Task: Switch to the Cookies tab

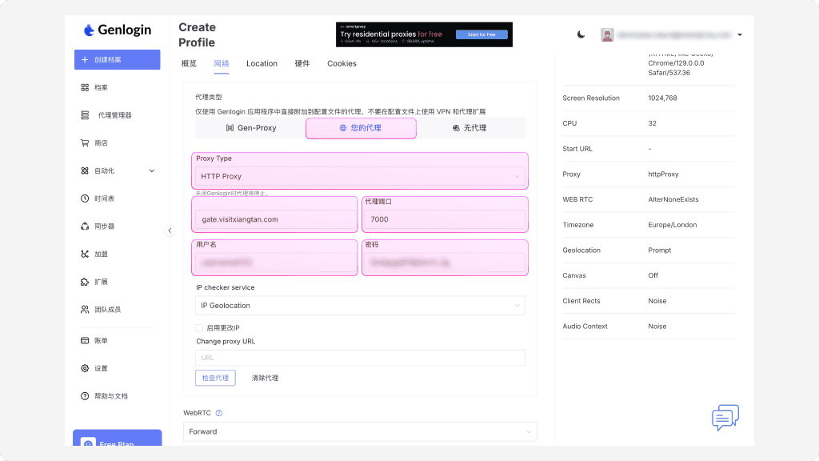Action: click(x=342, y=63)
